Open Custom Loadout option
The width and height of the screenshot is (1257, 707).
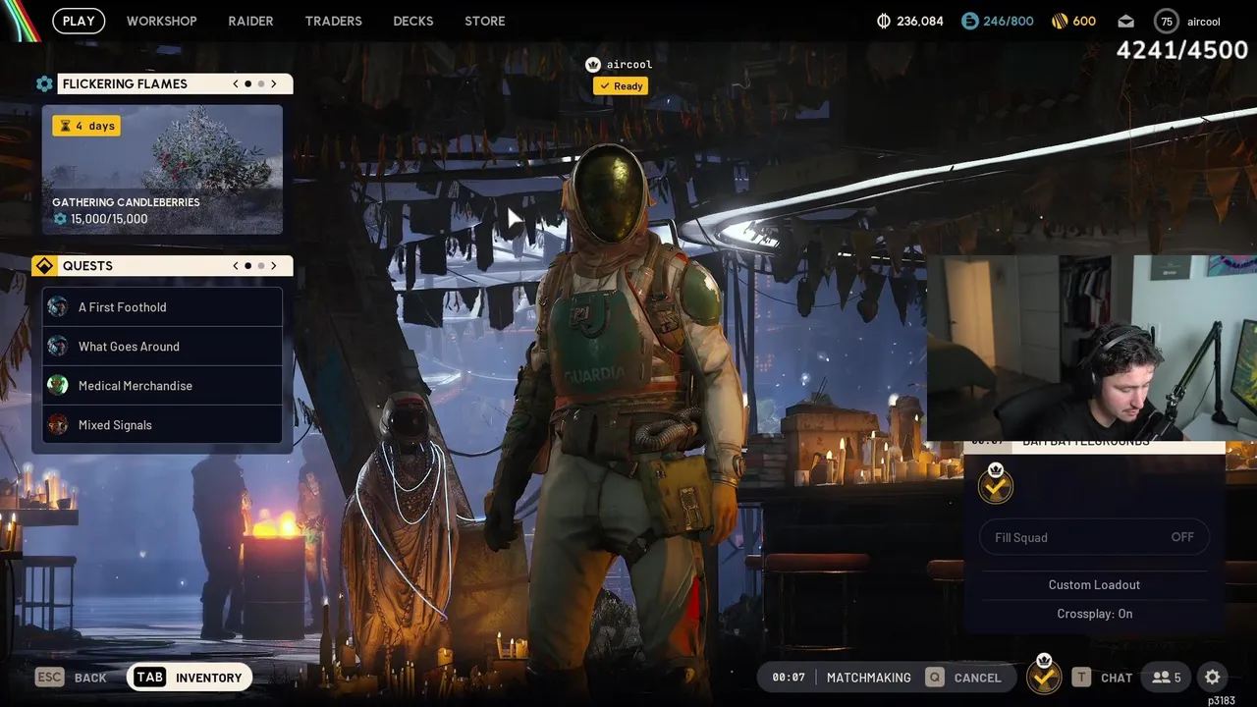[x=1094, y=584]
